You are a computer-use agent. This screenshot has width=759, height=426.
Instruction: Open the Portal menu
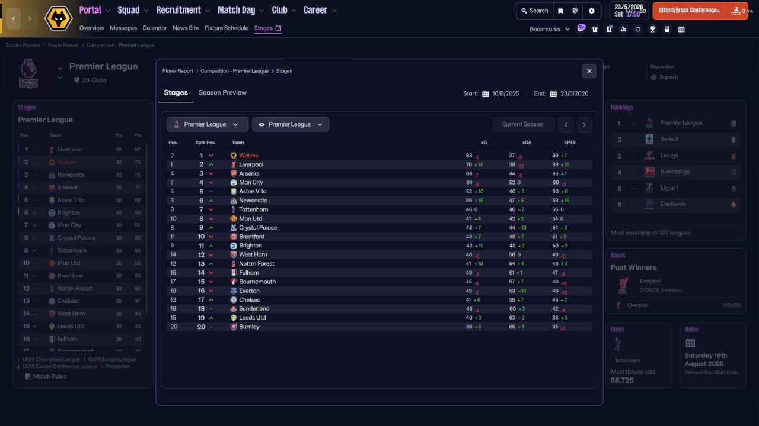point(91,10)
